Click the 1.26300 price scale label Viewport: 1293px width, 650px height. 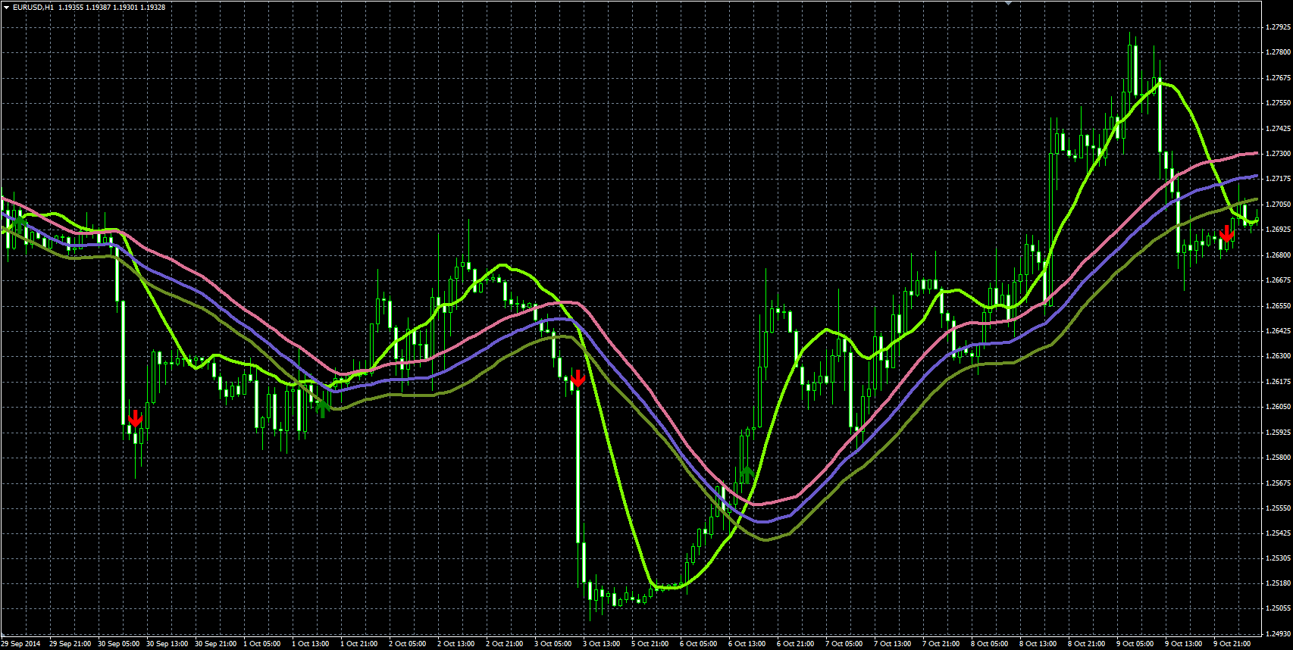click(1278, 356)
